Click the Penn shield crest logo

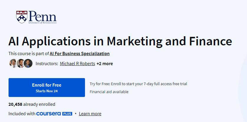pos(22,17)
